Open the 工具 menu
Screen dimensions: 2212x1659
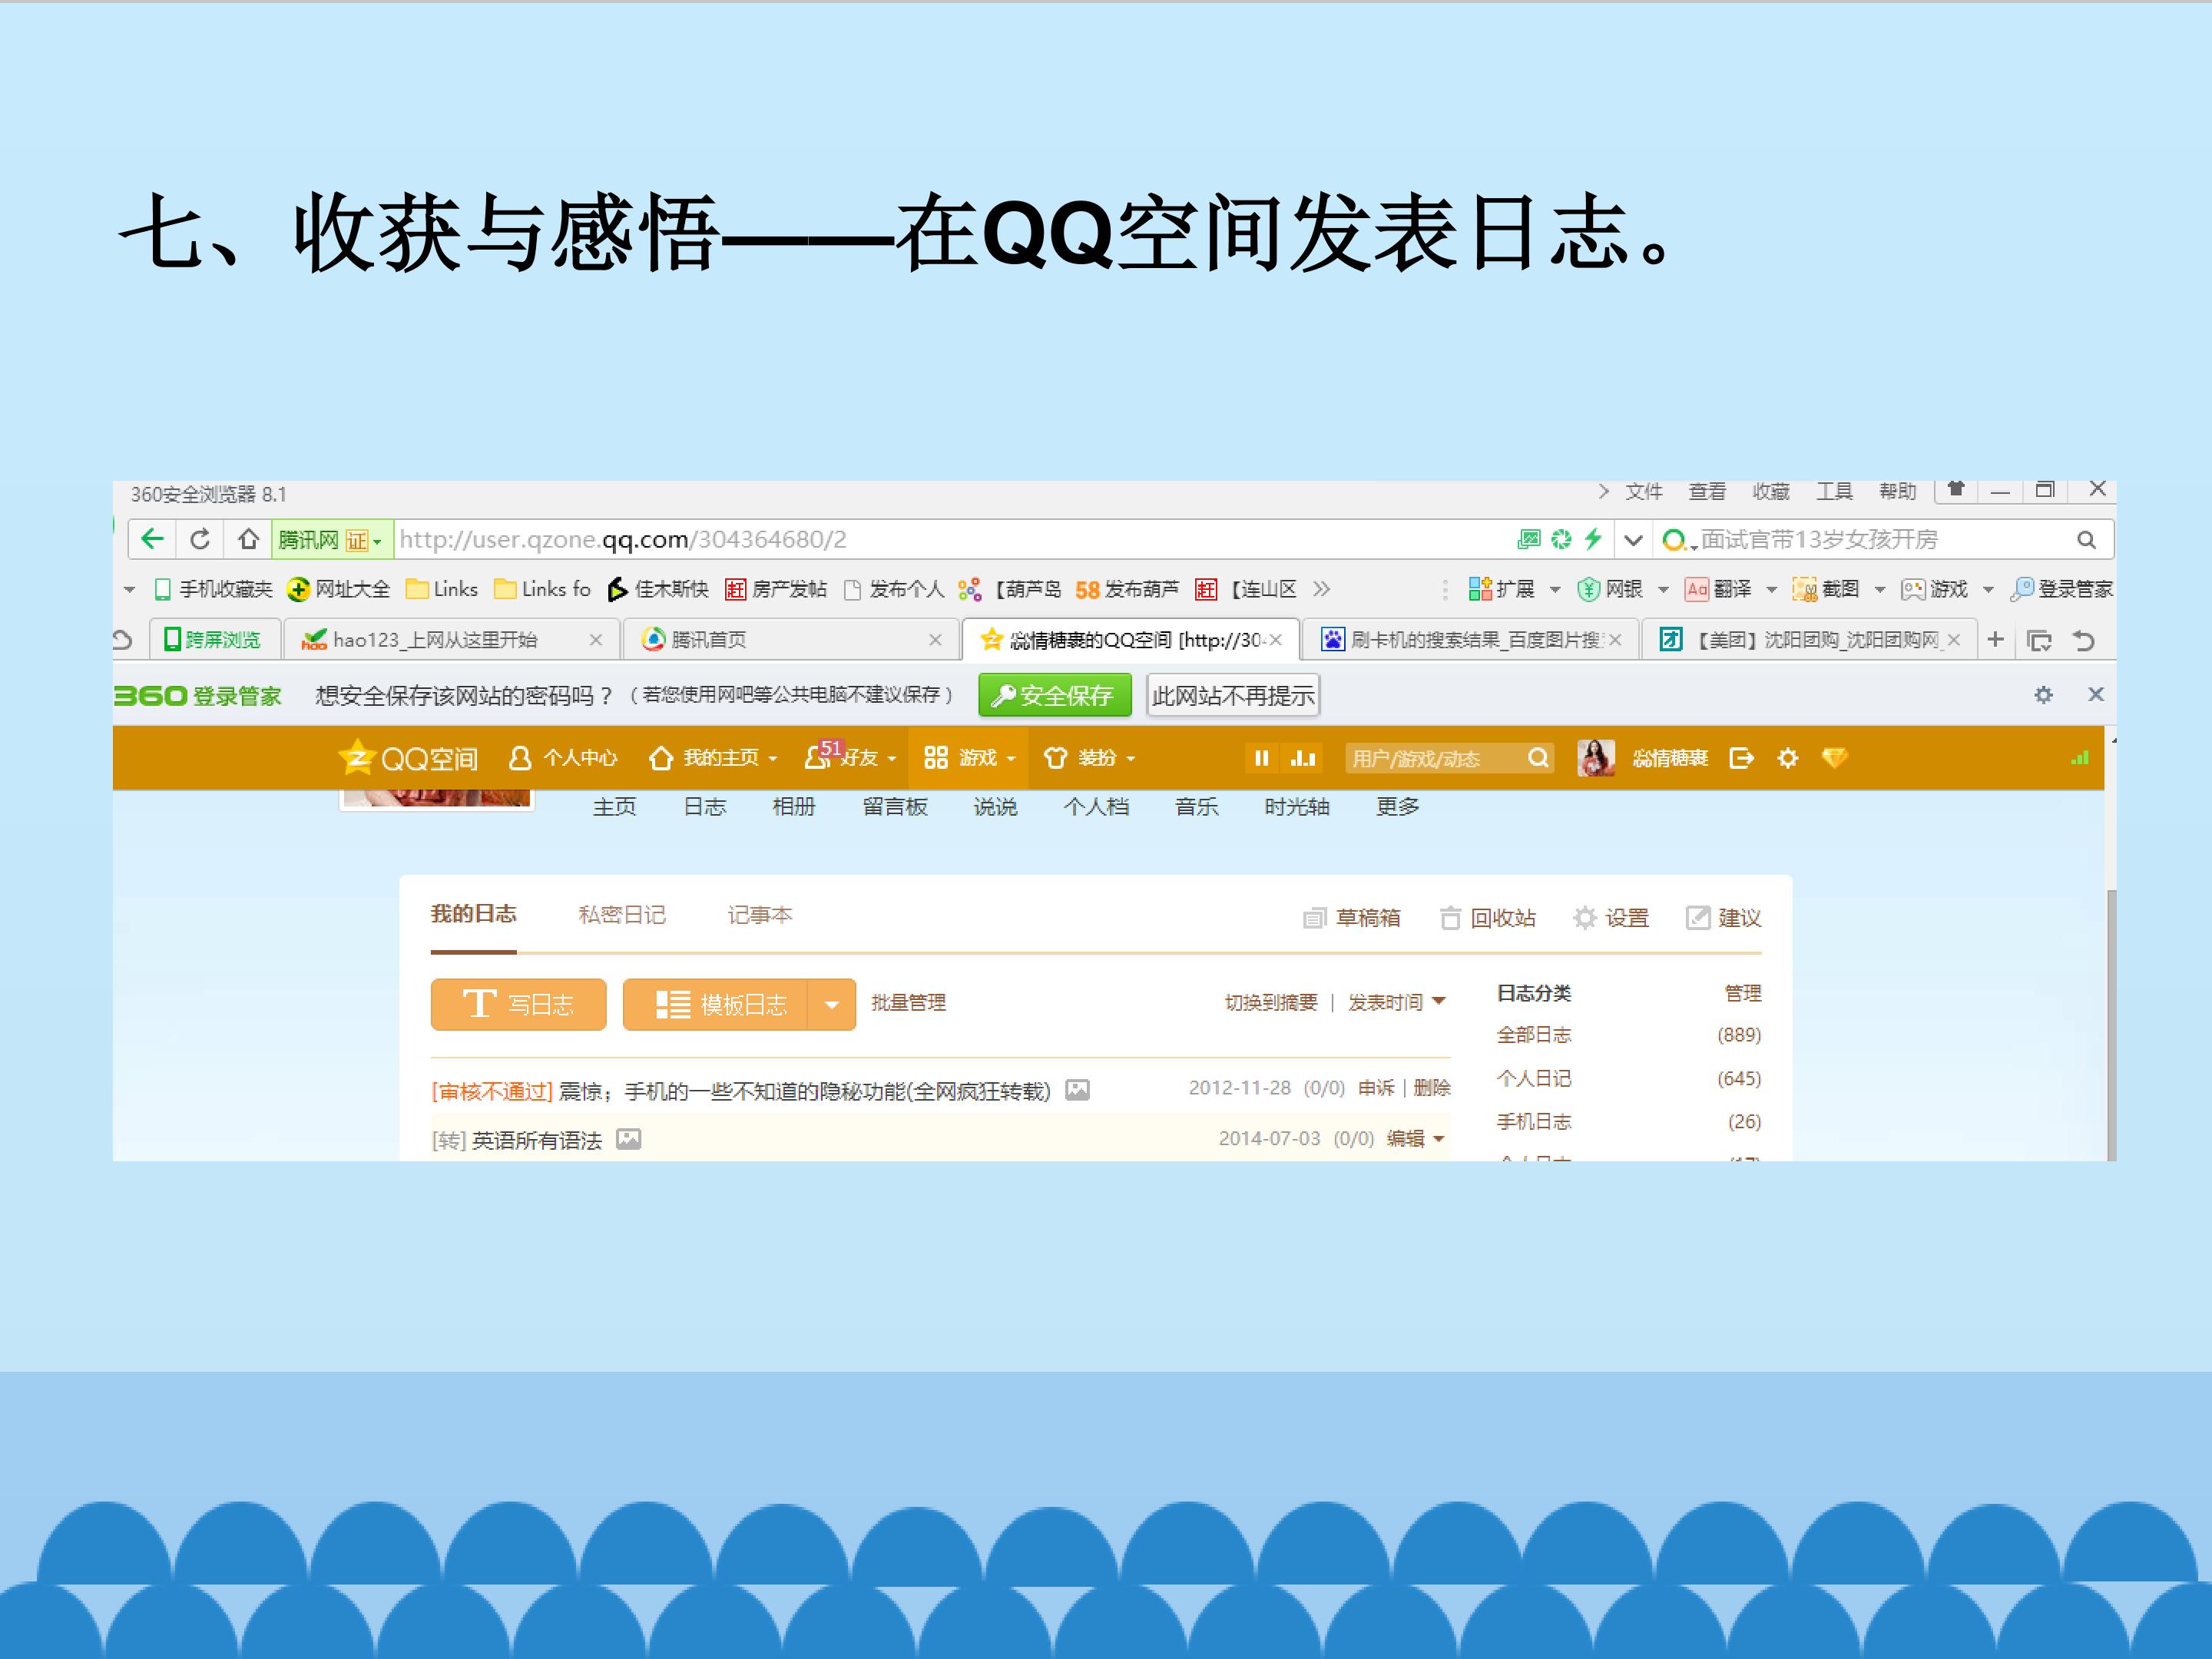tap(1835, 491)
